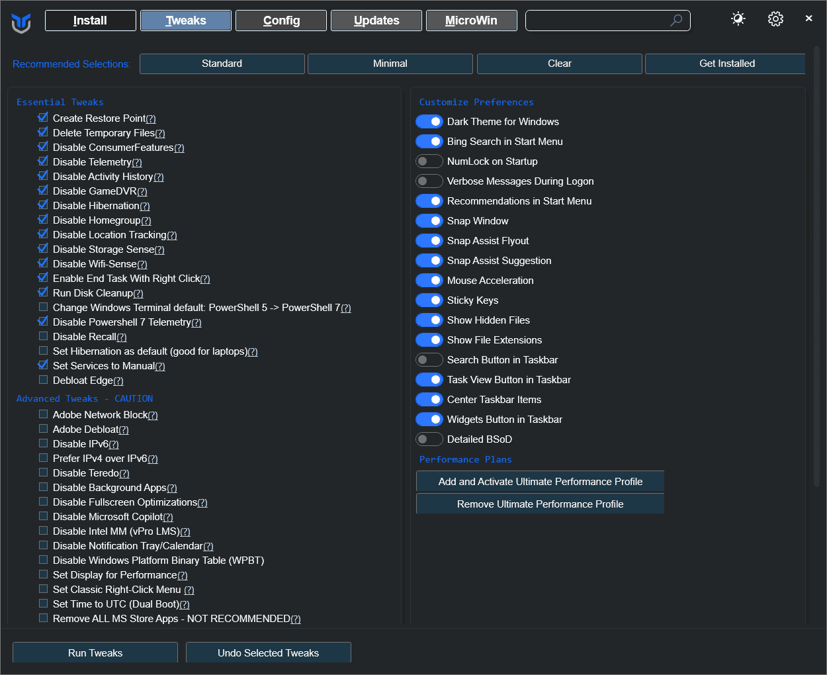Image resolution: width=827 pixels, height=675 pixels.
Task: Open help (?) for Disable Telemetry
Action: tap(137, 163)
